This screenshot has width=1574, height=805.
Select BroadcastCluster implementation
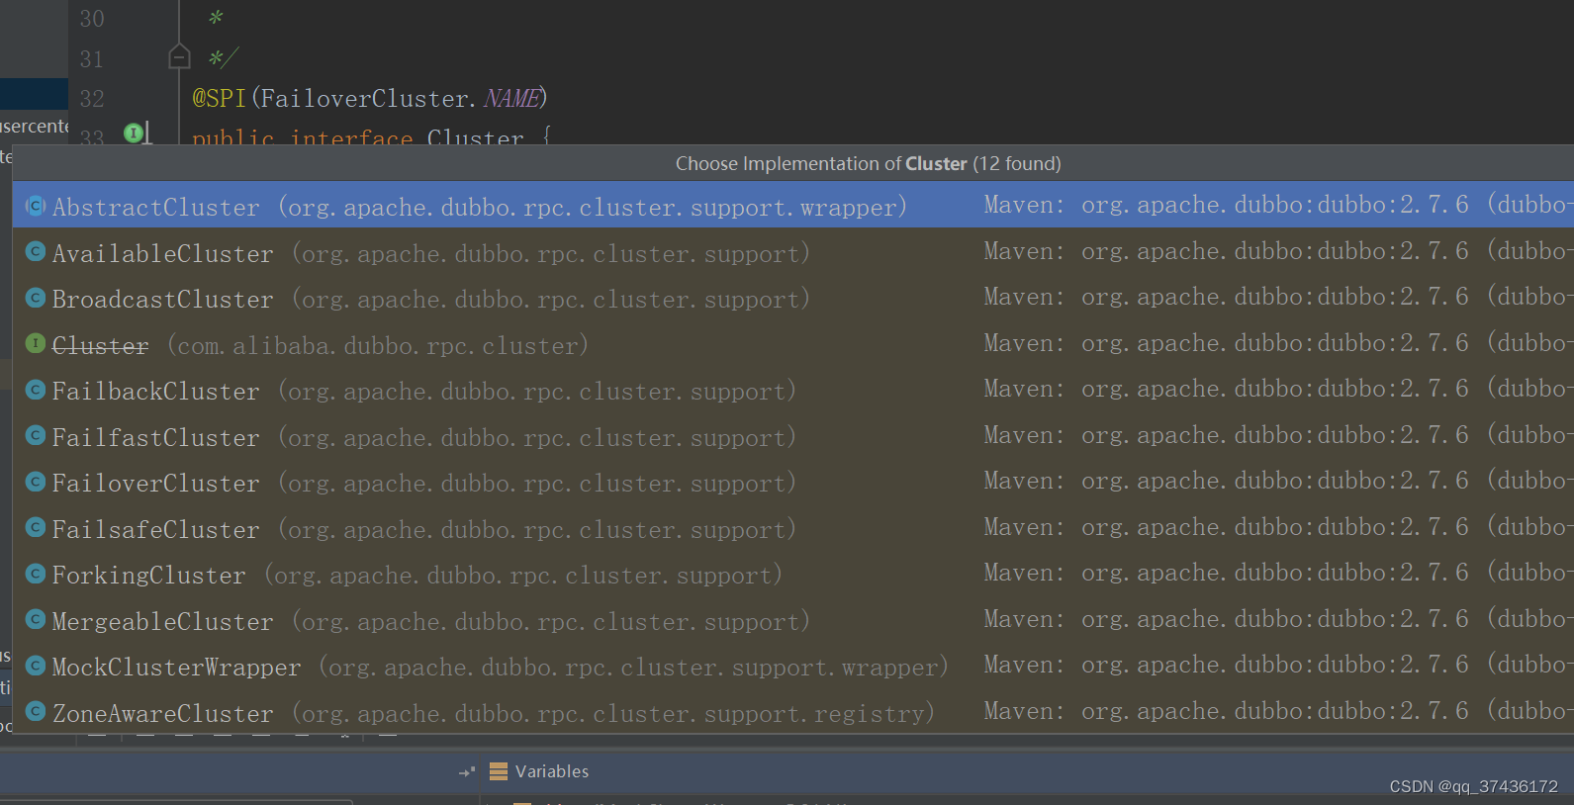coord(792,298)
